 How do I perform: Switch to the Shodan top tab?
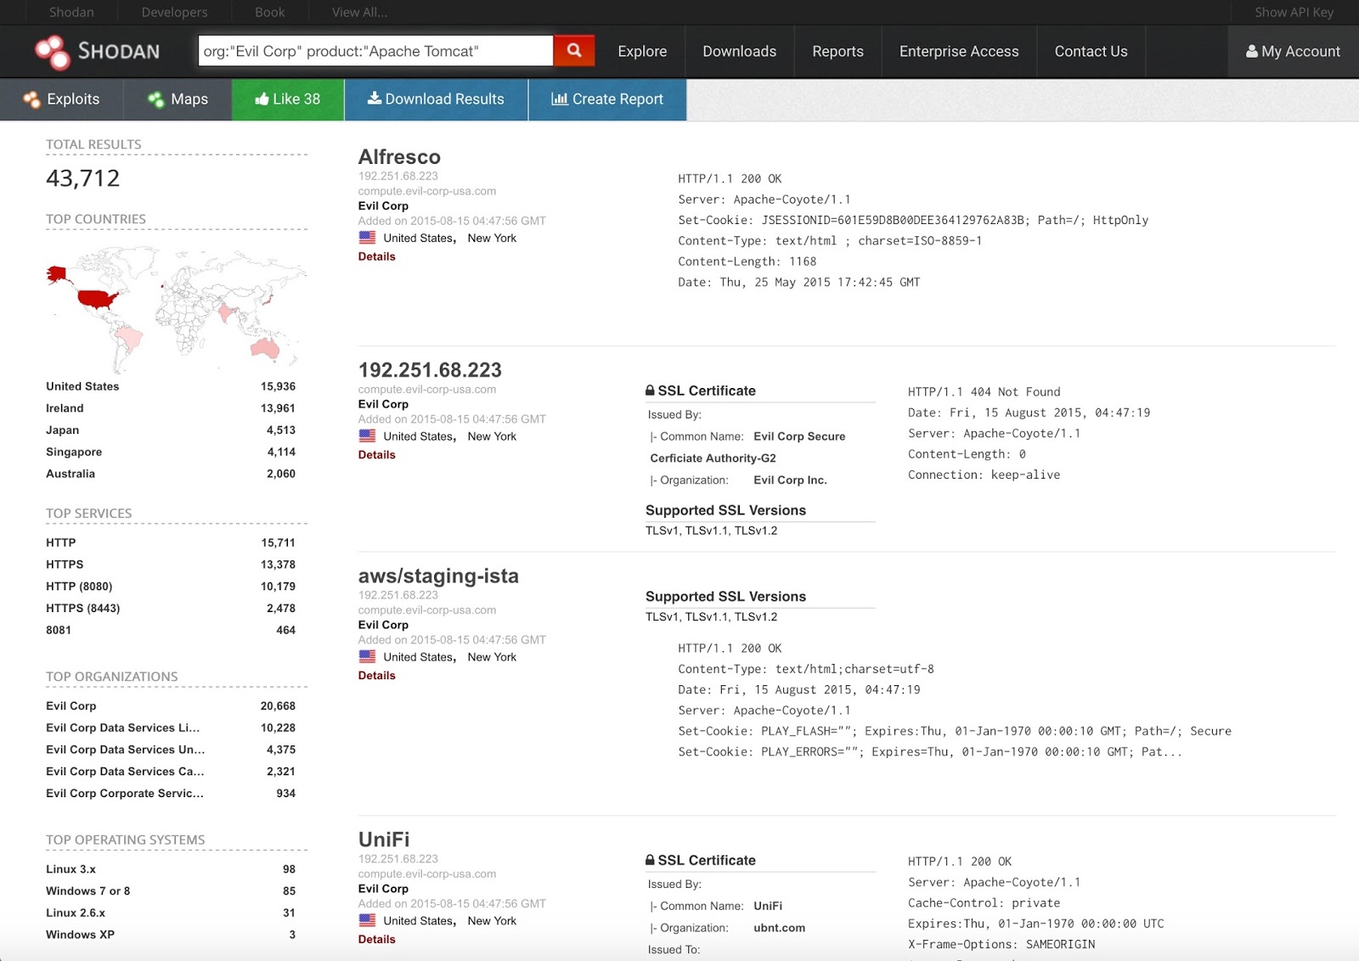(71, 12)
